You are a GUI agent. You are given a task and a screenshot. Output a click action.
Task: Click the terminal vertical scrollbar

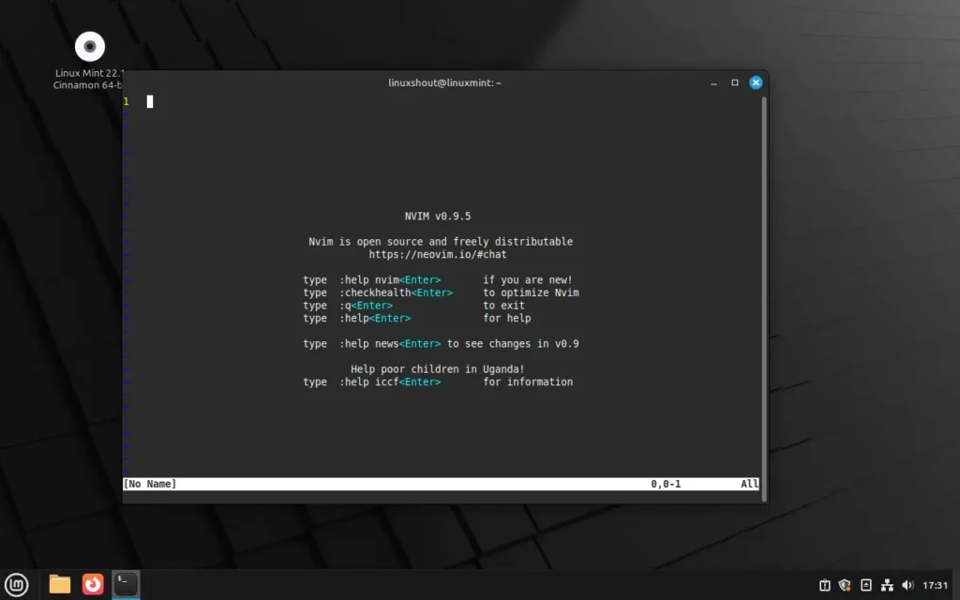click(x=763, y=299)
